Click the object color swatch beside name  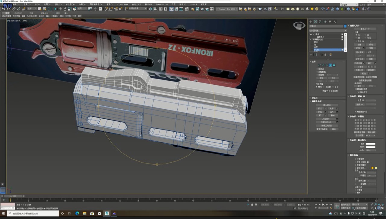point(345,26)
